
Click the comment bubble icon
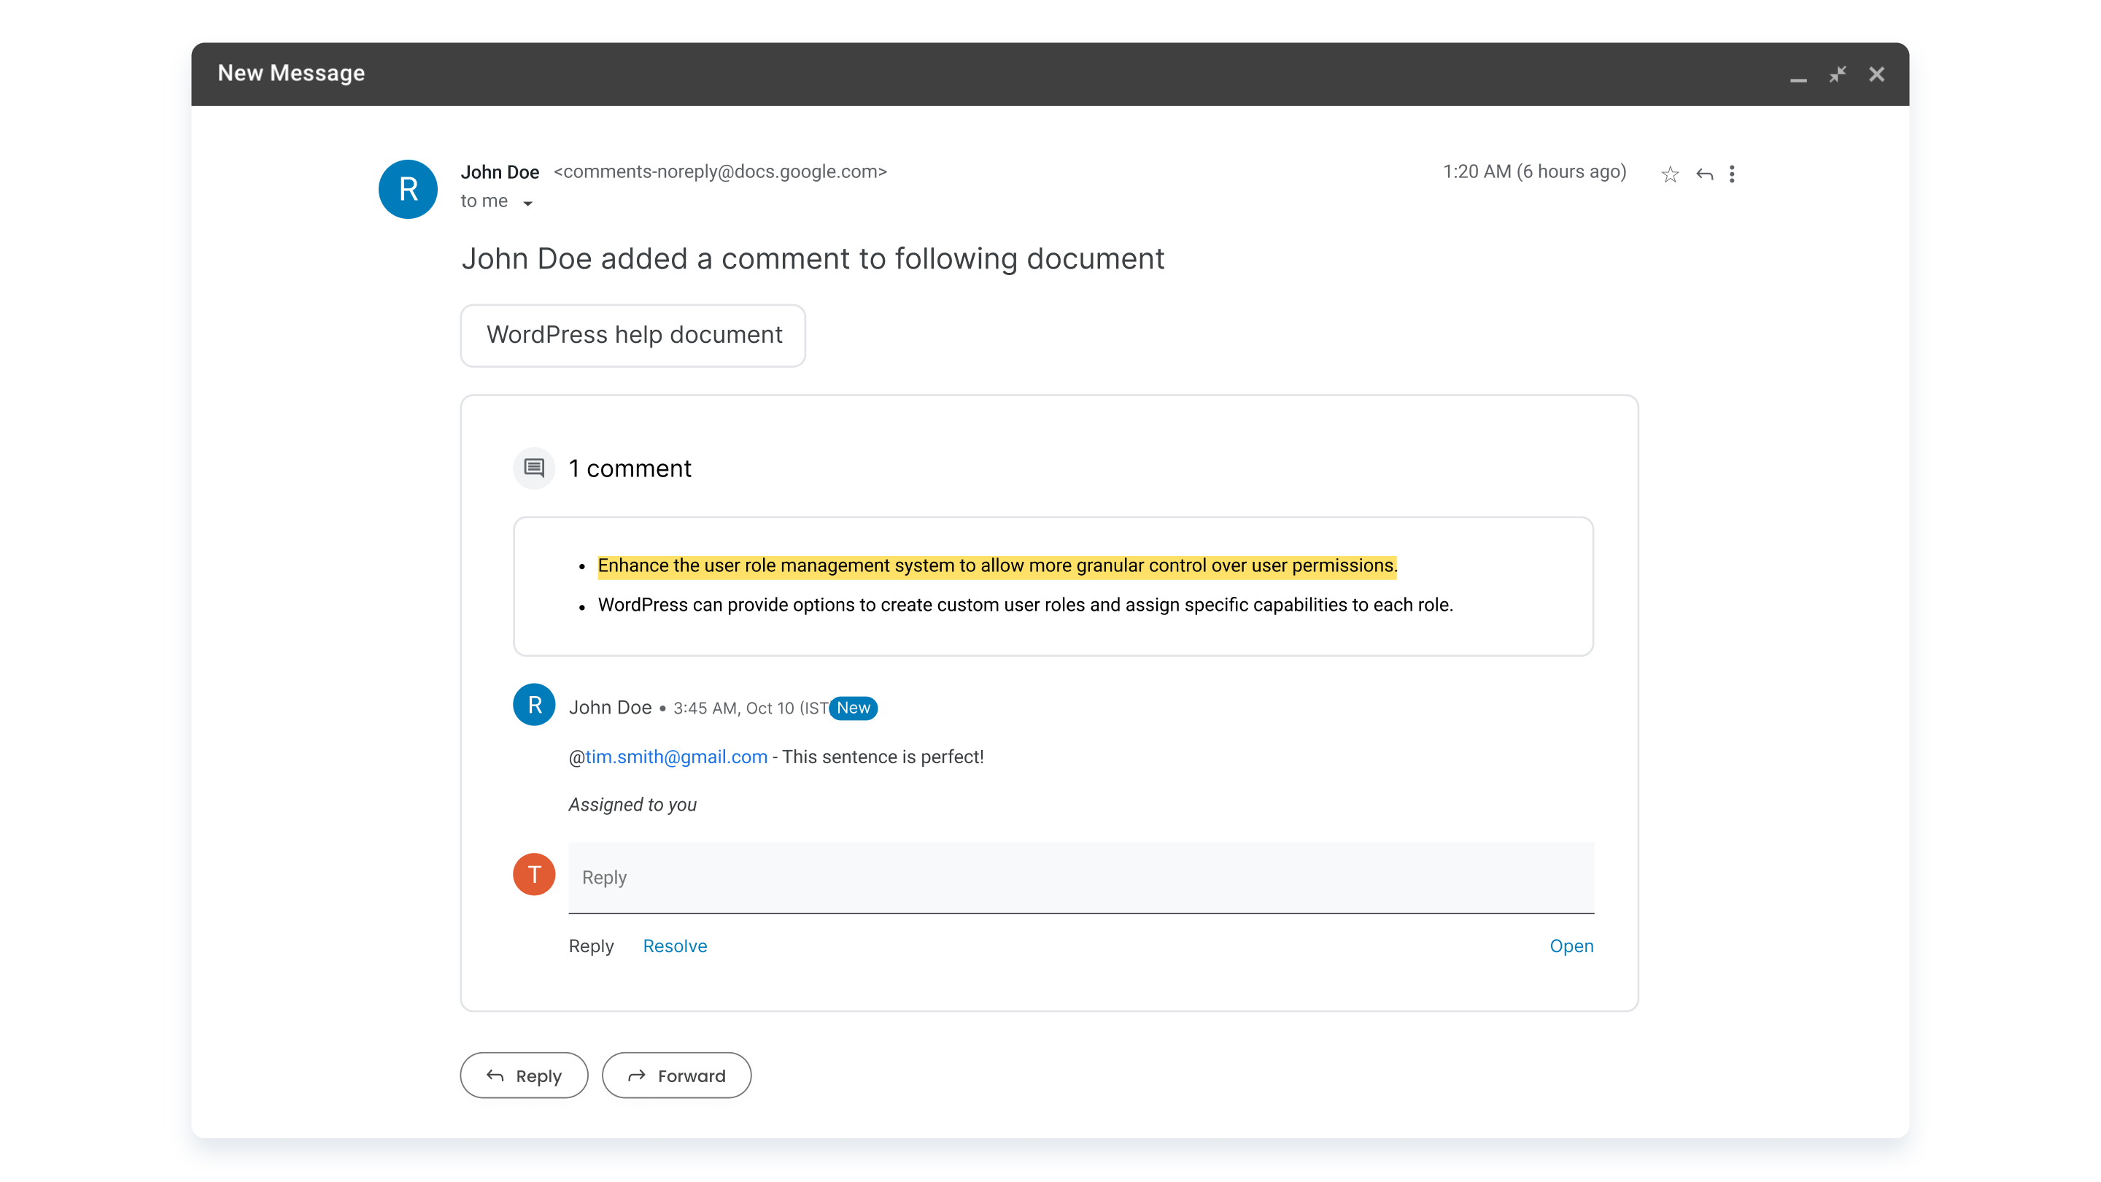(534, 468)
